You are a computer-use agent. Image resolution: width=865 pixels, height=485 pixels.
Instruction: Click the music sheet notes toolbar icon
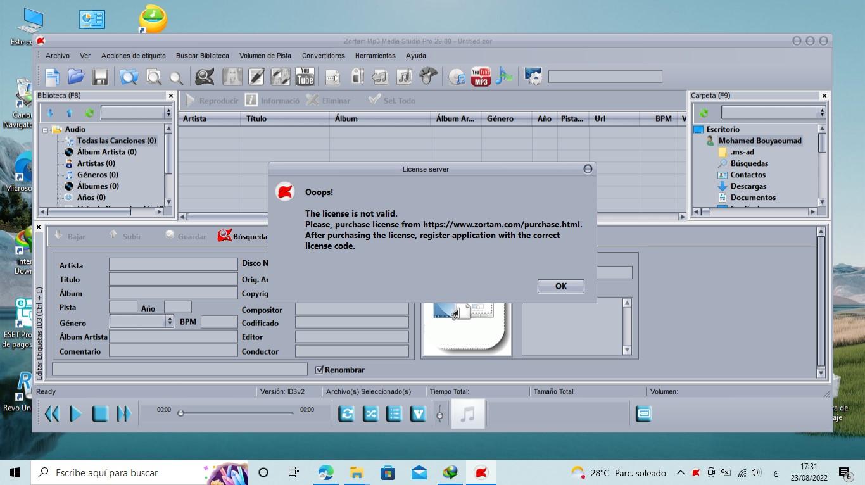tap(403, 77)
